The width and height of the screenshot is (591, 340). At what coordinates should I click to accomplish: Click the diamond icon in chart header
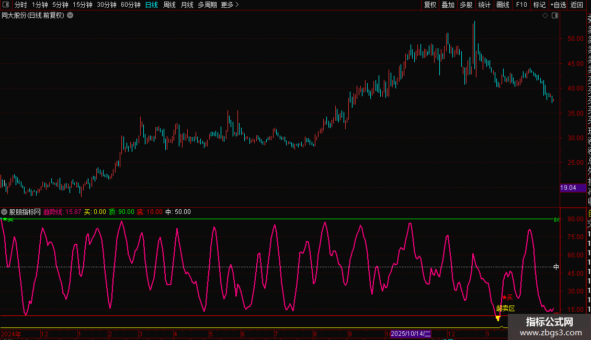pos(545,16)
